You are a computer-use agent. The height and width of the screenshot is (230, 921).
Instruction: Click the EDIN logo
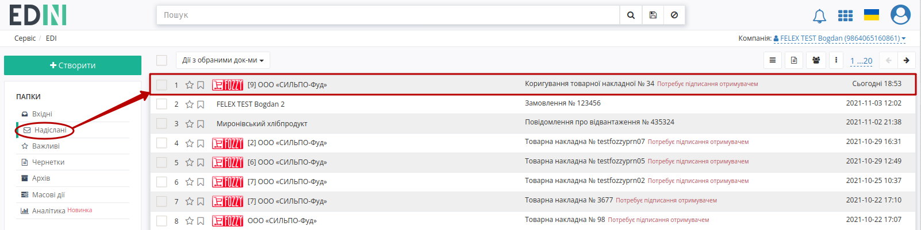pyautogui.click(x=38, y=15)
